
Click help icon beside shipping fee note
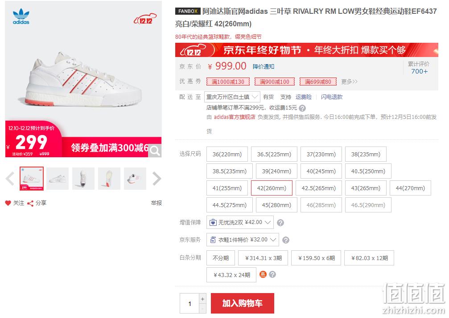[x=302, y=108]
